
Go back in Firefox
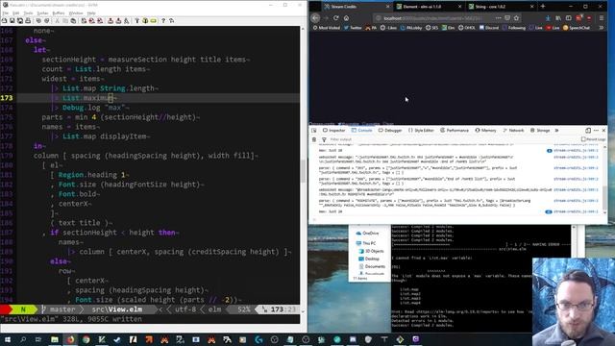click(x=315, y=18)
